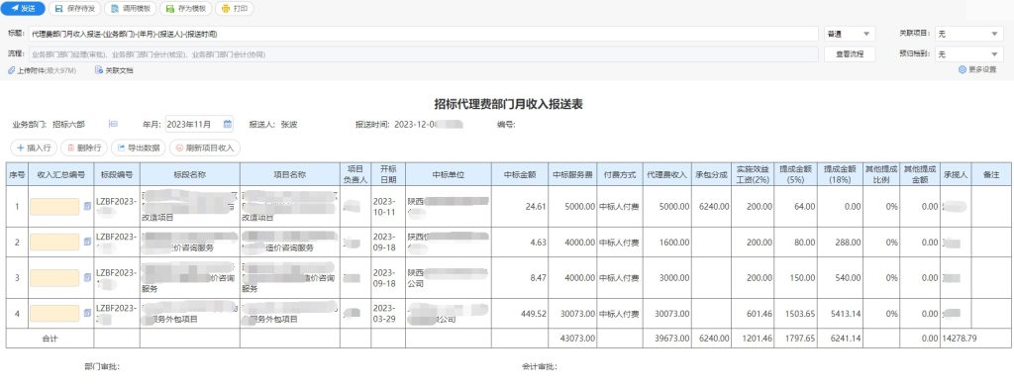Viewport: 1014px width, 391px height.
Task: Click the 打印 print button
Action: point(235,8)
